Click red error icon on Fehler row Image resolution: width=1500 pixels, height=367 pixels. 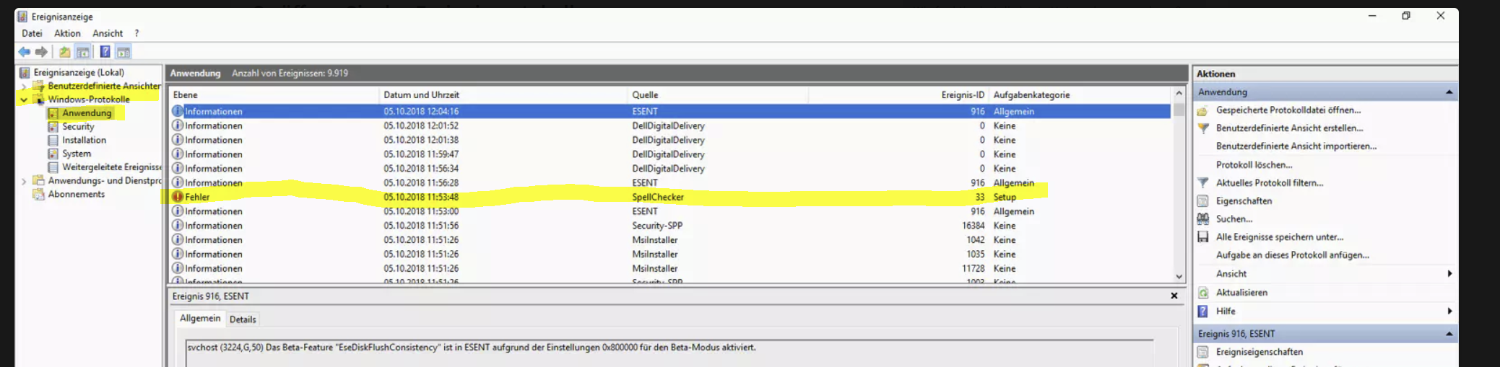pyautogui.click(x=178, y=197)
